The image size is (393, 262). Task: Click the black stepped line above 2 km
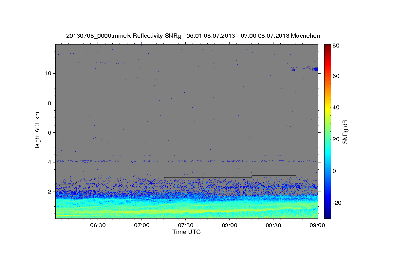pos(186,178)
